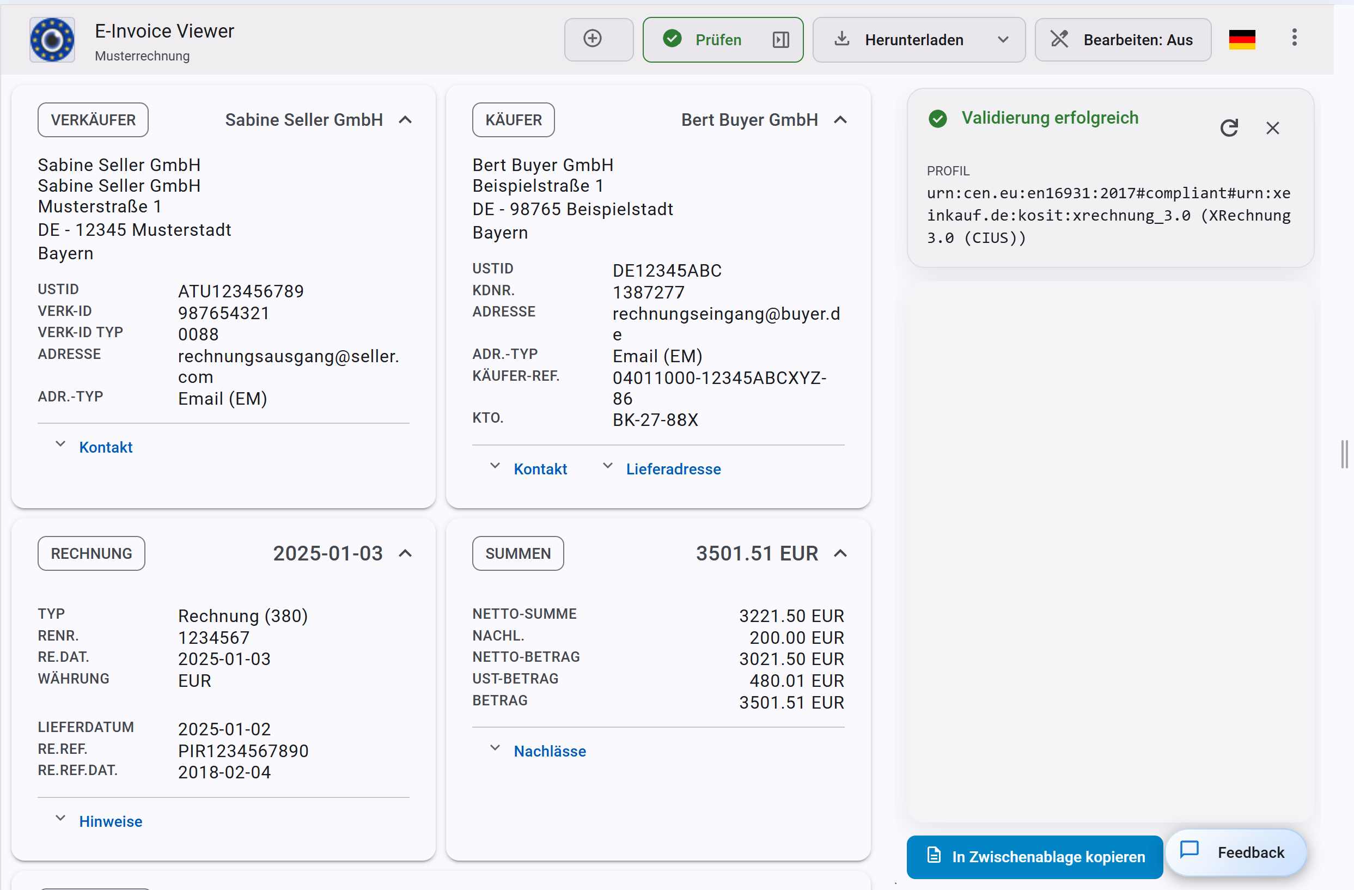This screenshot has height=890, width=1354.
Task: Click the 3501.51 EUR total in Summen header
Action: pyautogui.click(x=757, y=554)
